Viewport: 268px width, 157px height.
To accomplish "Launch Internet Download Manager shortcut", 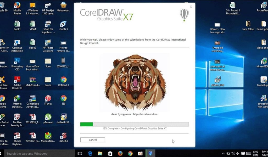I will coord(17,102).
